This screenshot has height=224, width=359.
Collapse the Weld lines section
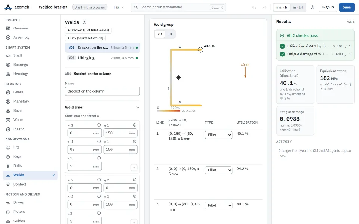point(138,108)
